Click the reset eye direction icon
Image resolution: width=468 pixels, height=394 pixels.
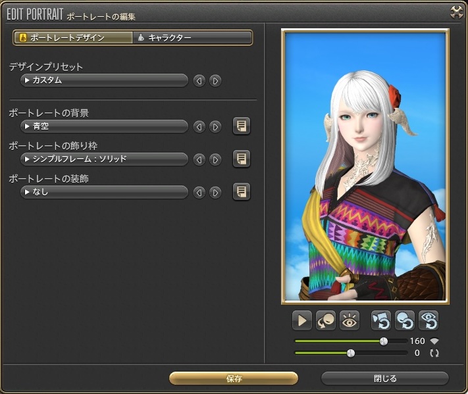pyautogui.click(x=428, y=320)
